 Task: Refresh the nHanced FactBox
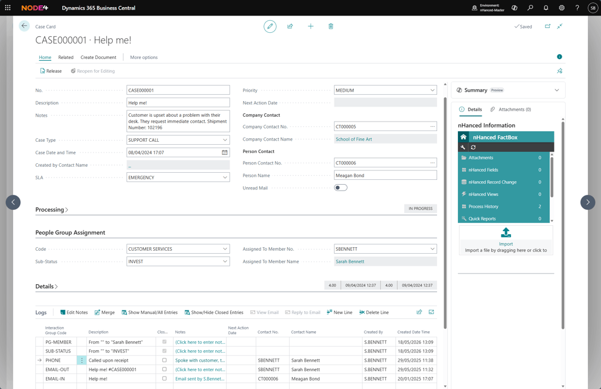click(473, 147)
